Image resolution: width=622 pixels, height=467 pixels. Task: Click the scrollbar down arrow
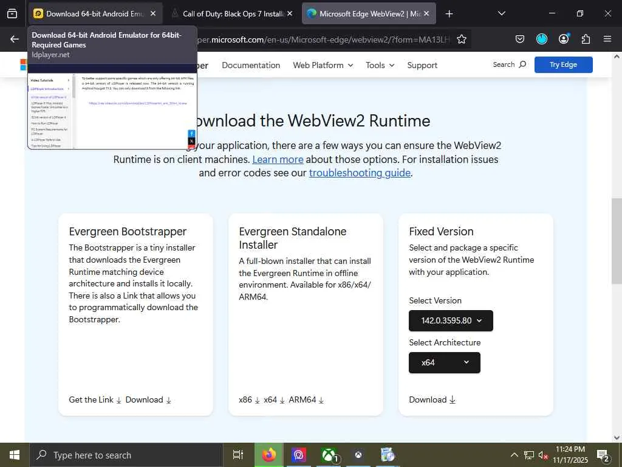click(617, 438)
